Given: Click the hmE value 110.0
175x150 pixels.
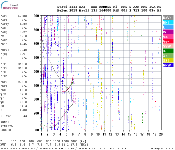Looking at the screenshot, I should click(x=22, y=90).
